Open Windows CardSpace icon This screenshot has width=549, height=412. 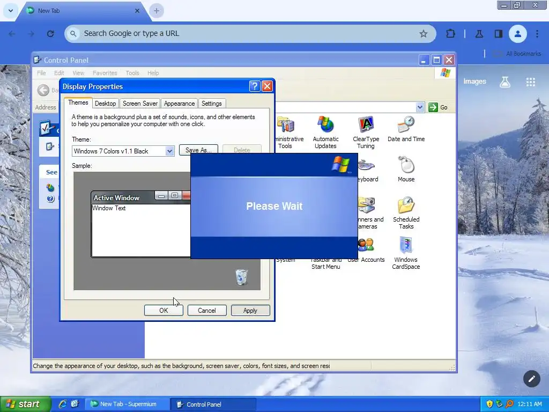click(x=406, y=253)
